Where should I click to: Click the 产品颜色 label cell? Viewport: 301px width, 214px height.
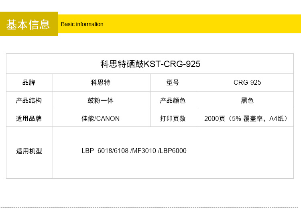coord(173,100)
